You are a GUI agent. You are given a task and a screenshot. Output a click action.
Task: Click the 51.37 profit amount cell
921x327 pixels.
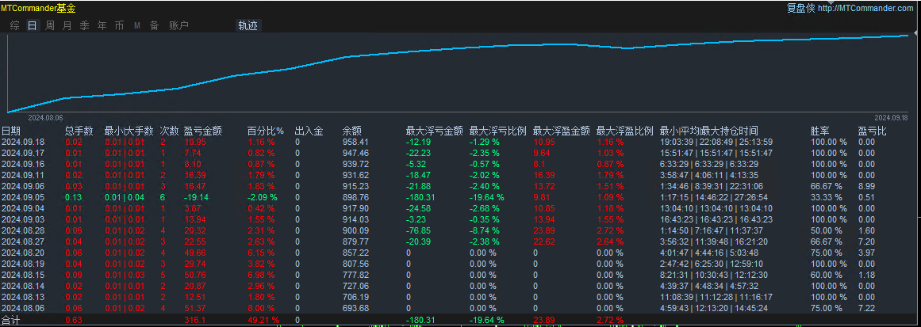[x=194, y=308]
